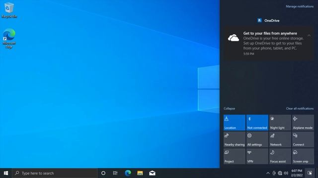Viewport: 318px width, 178px height.
Task: Collapse the OneDrive notification with its chevron
Action: click(x=309, y=36)
